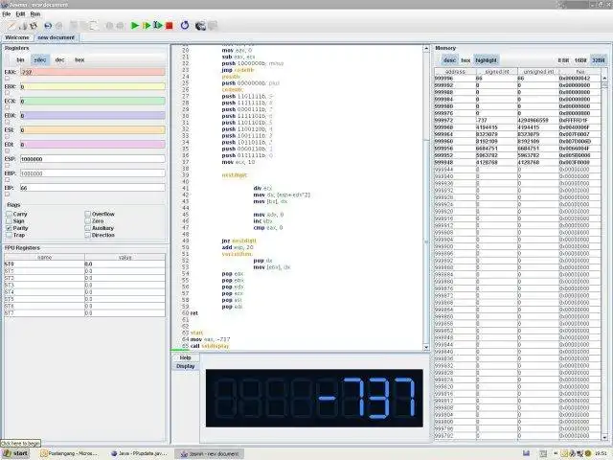Click the memory table scroll-down arrow

604,437
